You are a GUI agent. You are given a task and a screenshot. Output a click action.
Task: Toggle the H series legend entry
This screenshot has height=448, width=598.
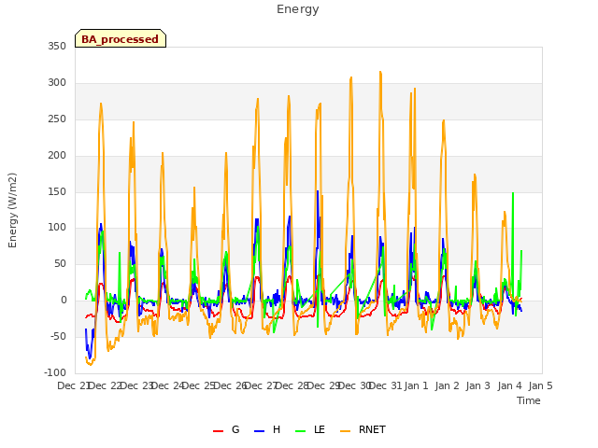(267, 429)
